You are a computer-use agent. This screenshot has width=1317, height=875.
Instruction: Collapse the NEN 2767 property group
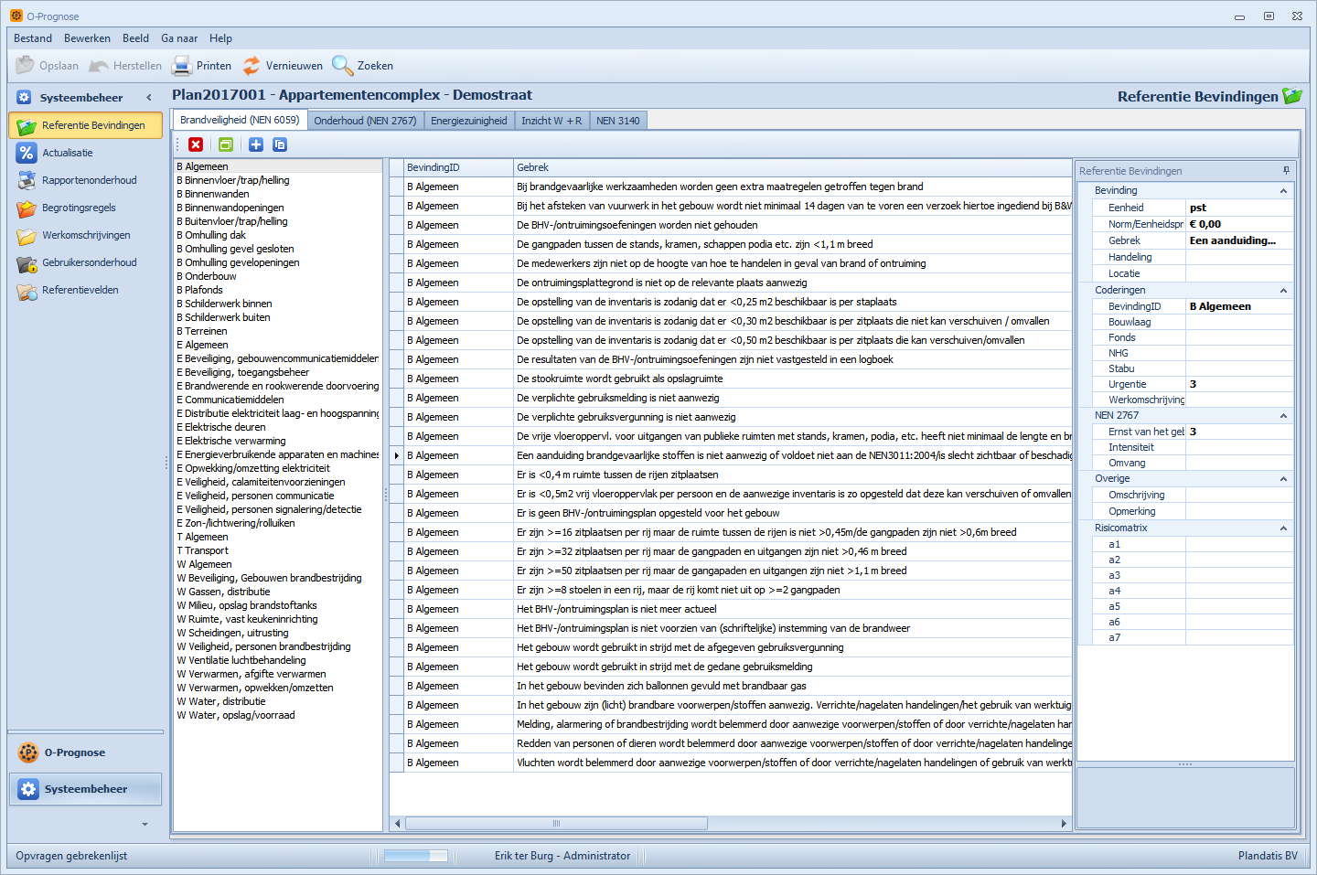pos(1283,415)
